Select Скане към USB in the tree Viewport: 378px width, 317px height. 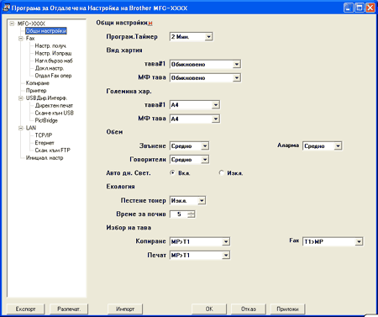click(x=55, y=113)
